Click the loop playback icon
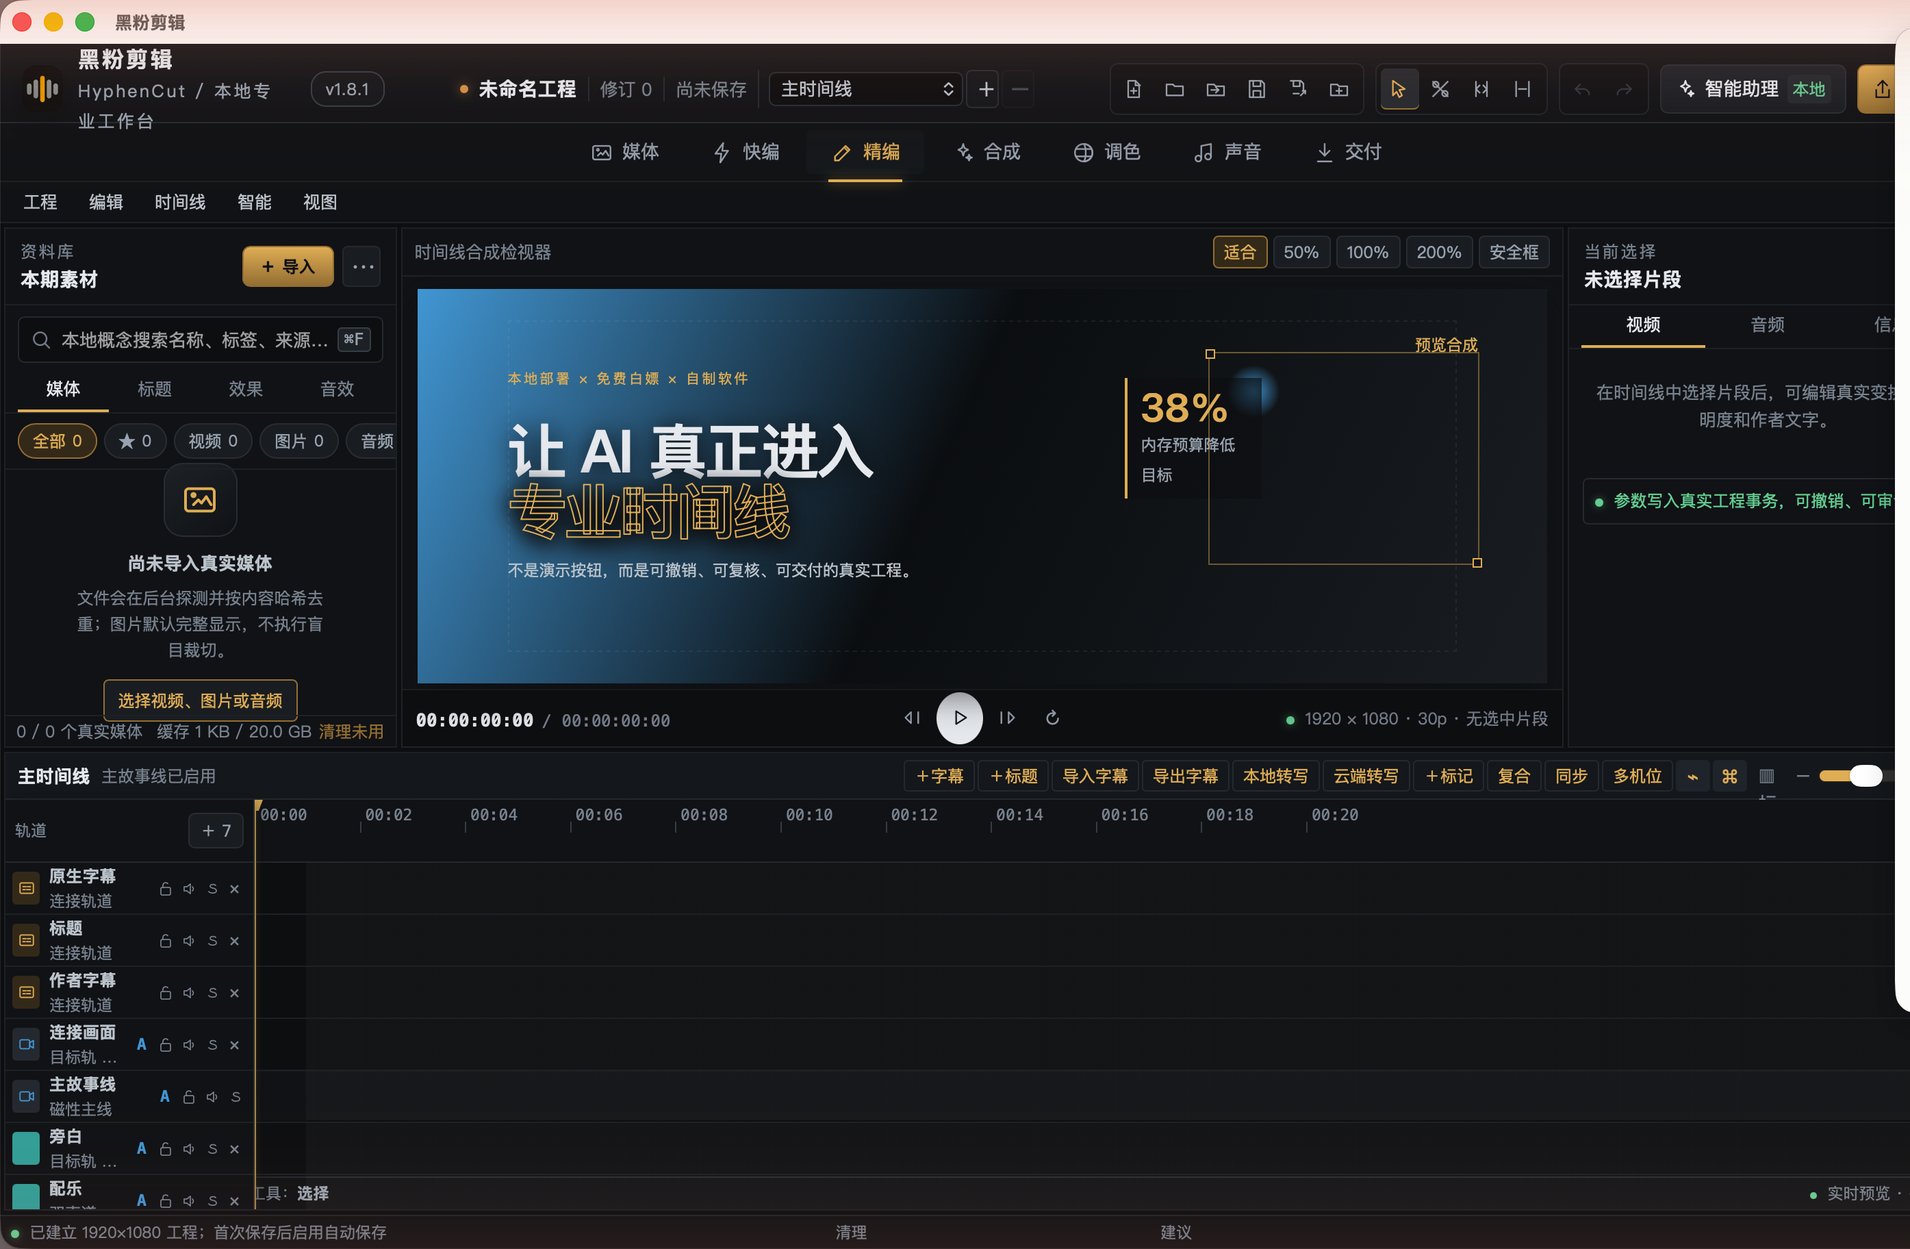Viewport: 1910px width, 1249px height. click(1052, 718)
